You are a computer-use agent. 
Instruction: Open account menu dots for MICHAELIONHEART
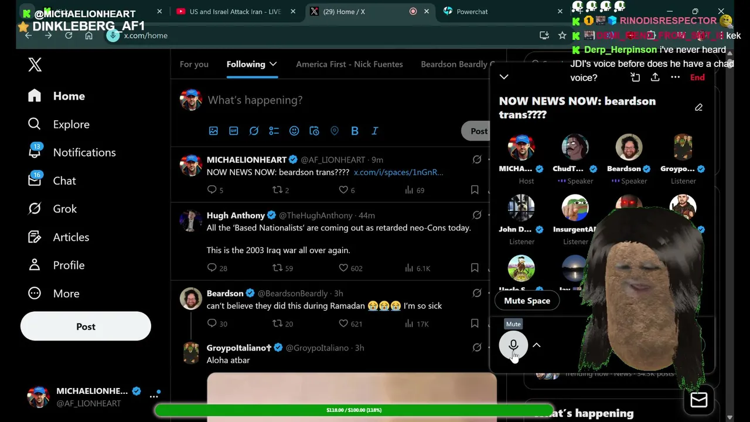click(x=154, y=396)
